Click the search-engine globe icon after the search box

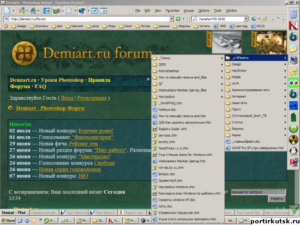pos(254,19)
